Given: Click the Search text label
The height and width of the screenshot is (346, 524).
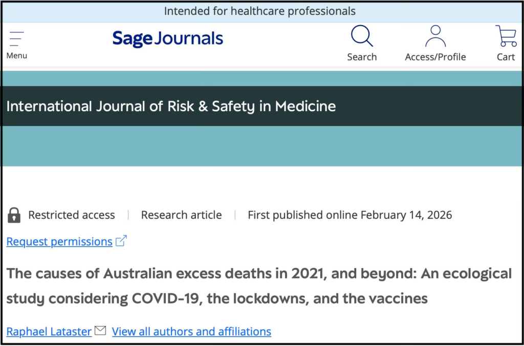Looking at the screenshot, I should (361, 57).
